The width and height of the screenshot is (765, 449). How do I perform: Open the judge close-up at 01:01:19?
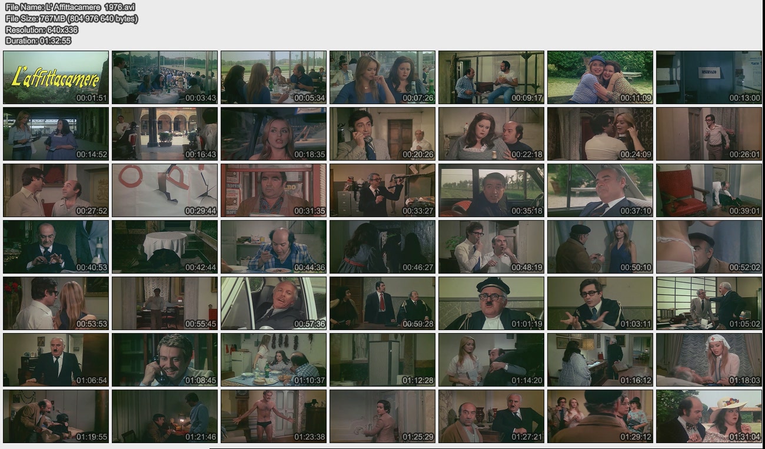[491, 303]
